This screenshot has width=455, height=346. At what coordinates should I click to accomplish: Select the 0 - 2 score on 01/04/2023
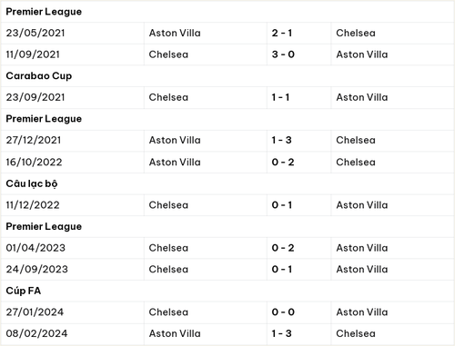283,248
